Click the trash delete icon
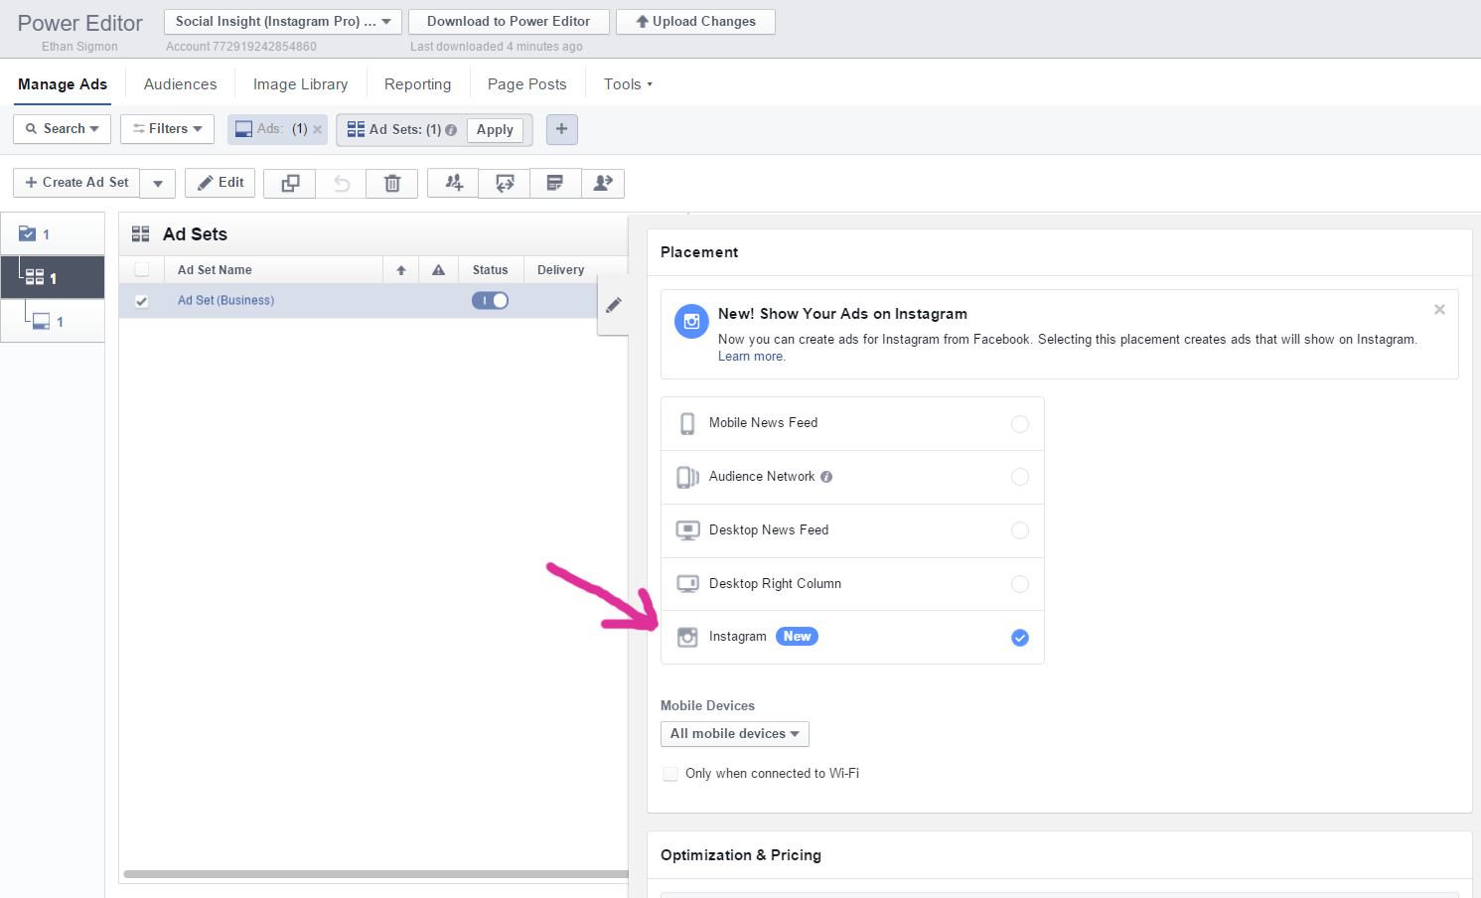Viewport: 1481px width, 898px height. [x=392, y=183]
